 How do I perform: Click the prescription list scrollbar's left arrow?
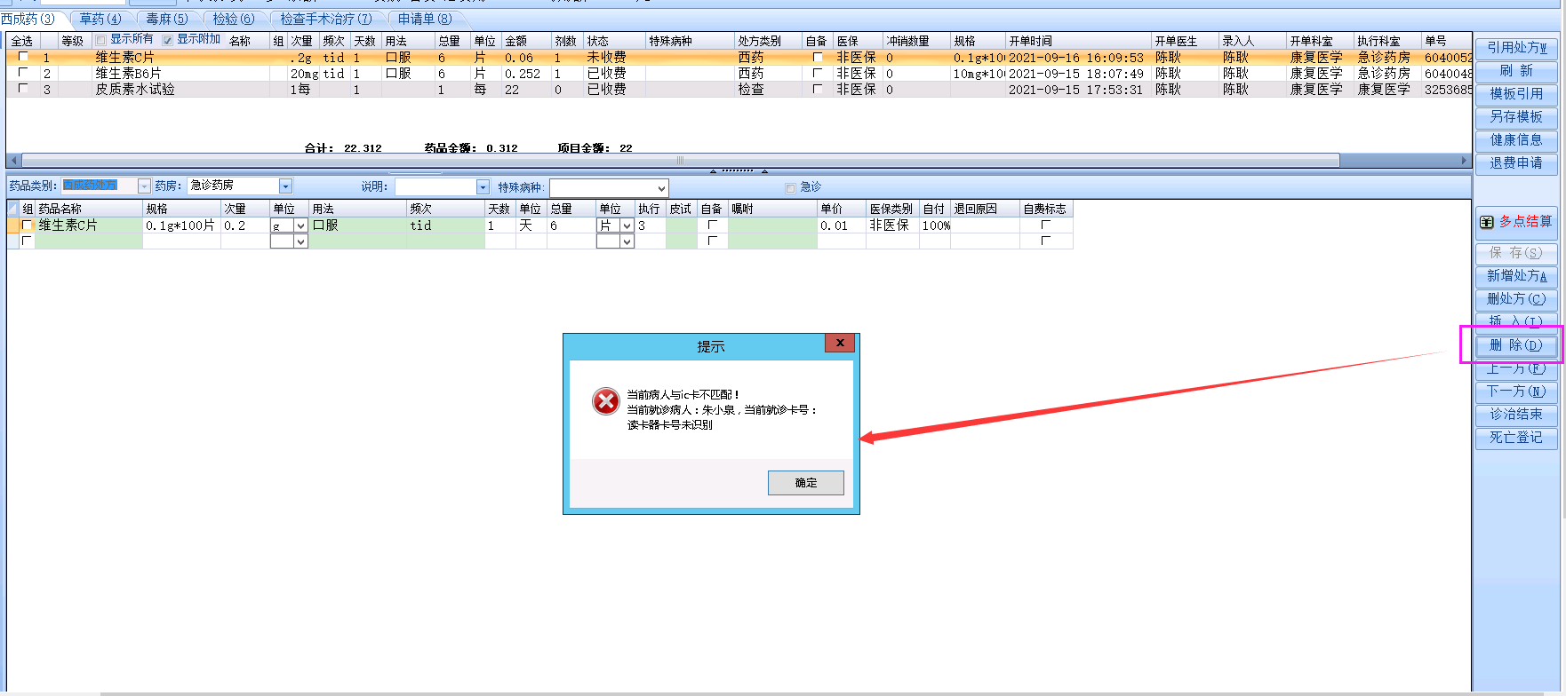coord(12,161)
